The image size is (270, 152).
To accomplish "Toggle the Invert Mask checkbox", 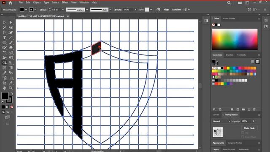I will coord(243,137).
